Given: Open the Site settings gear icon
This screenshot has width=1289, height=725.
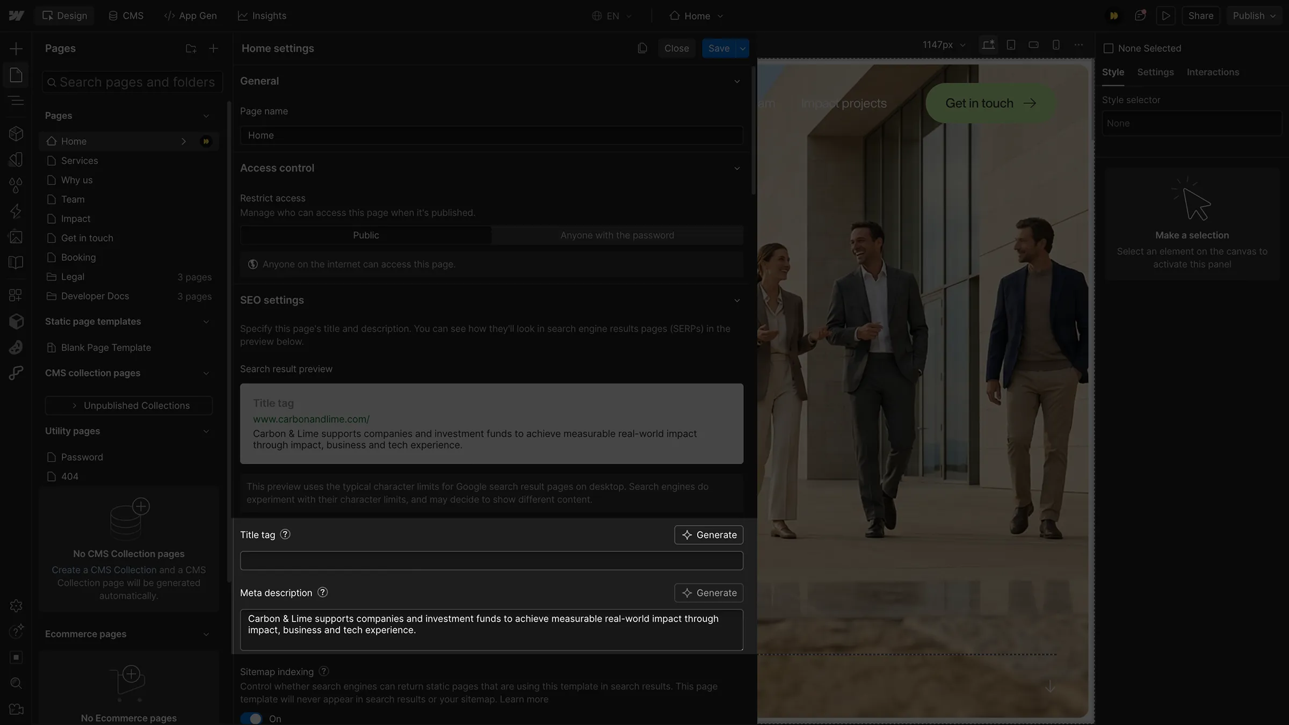Looking at the screenshot, I should [16, 605].
